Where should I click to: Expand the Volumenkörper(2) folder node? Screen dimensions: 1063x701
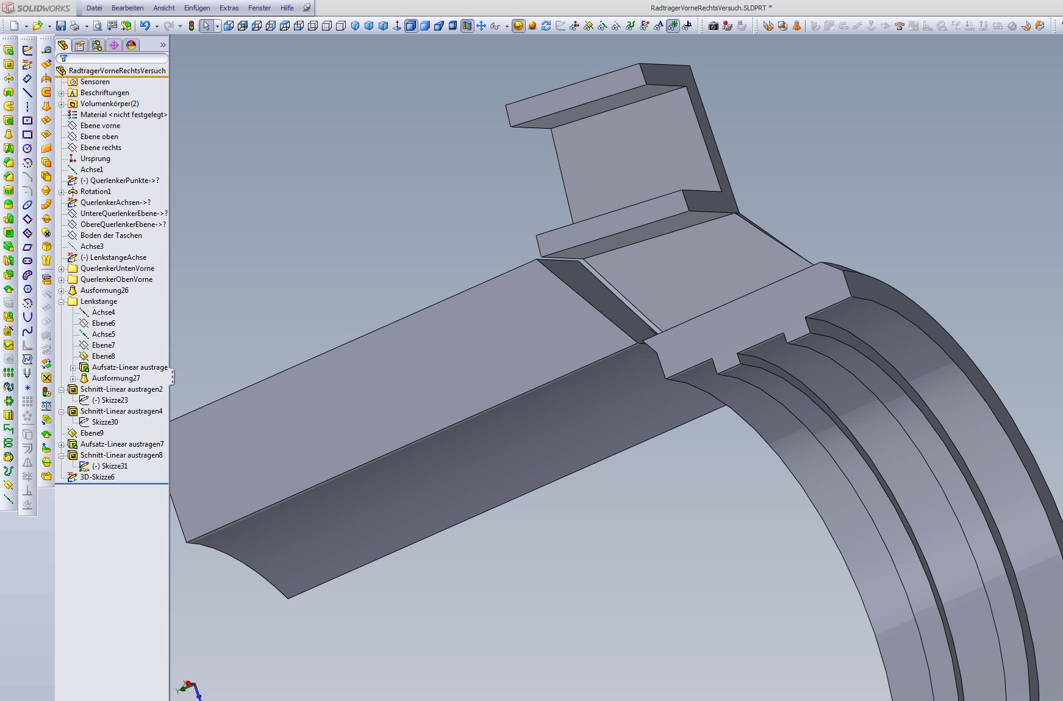pyautogui.click(x=62, y=104)
